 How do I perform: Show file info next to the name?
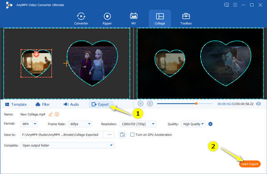[57, 114]
